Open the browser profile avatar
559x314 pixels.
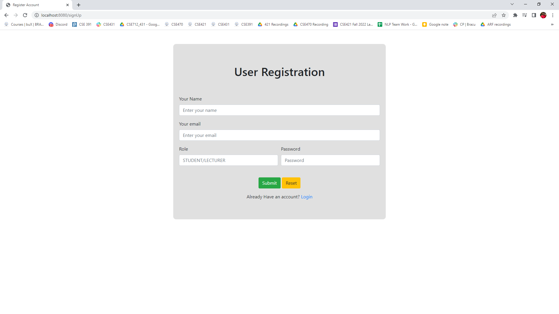tap(543, 15)
